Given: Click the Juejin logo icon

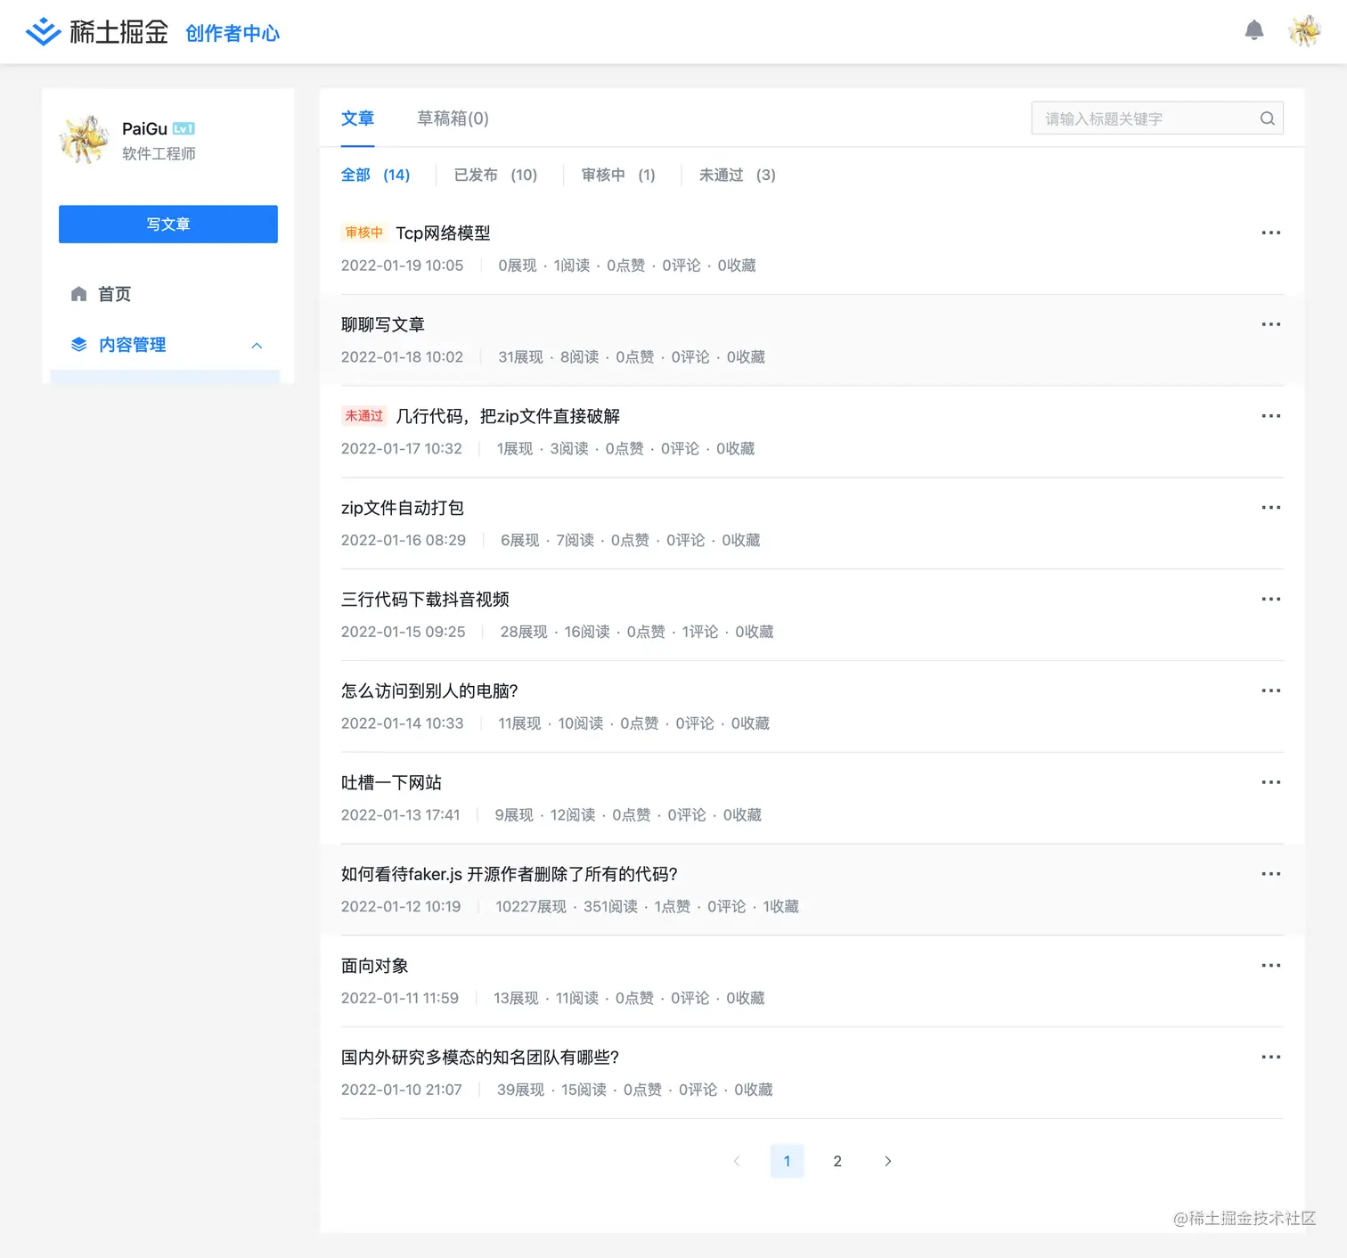Looking at the screenshot, I should (x=43, y=31).
